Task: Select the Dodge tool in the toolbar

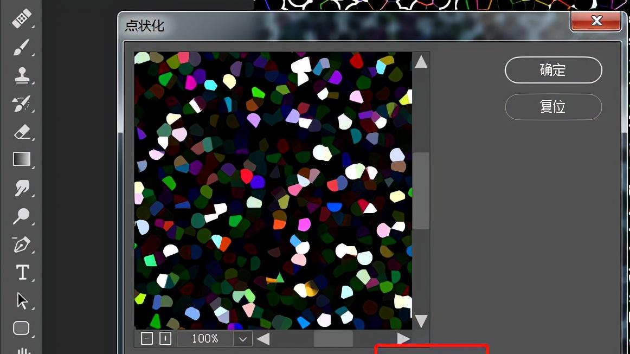Action: [22, 216]
